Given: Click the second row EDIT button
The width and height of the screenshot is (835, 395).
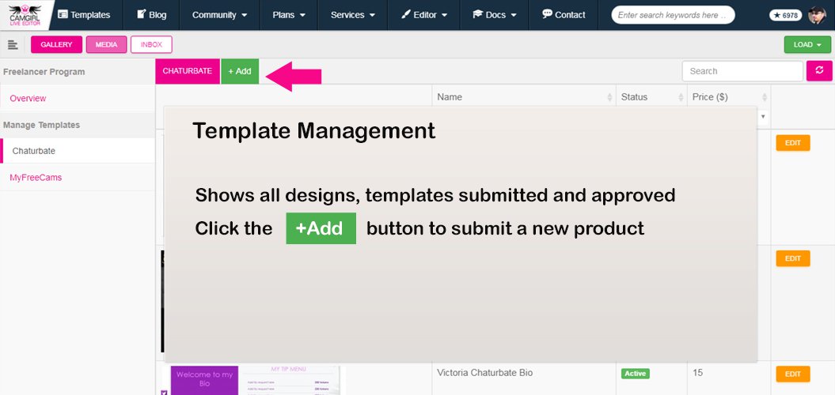Looking at the screenshot, I should pos(793,258).
